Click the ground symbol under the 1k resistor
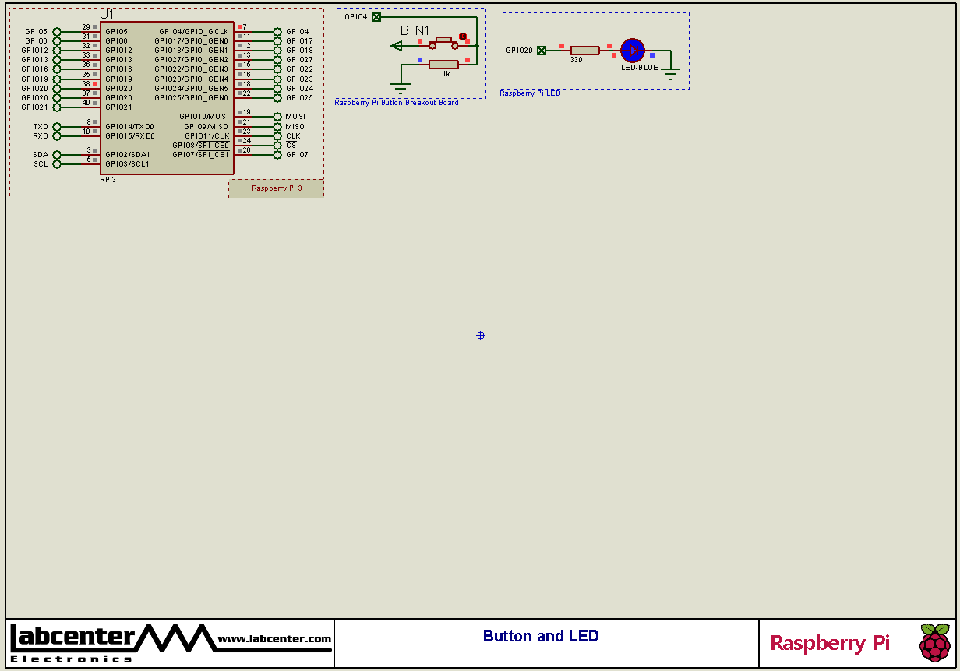 401,86
